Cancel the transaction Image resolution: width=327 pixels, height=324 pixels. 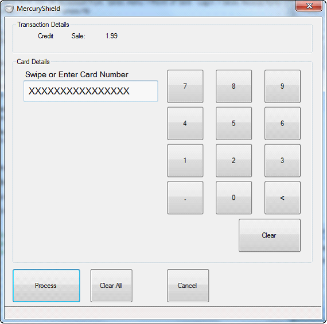coord(188,286)
